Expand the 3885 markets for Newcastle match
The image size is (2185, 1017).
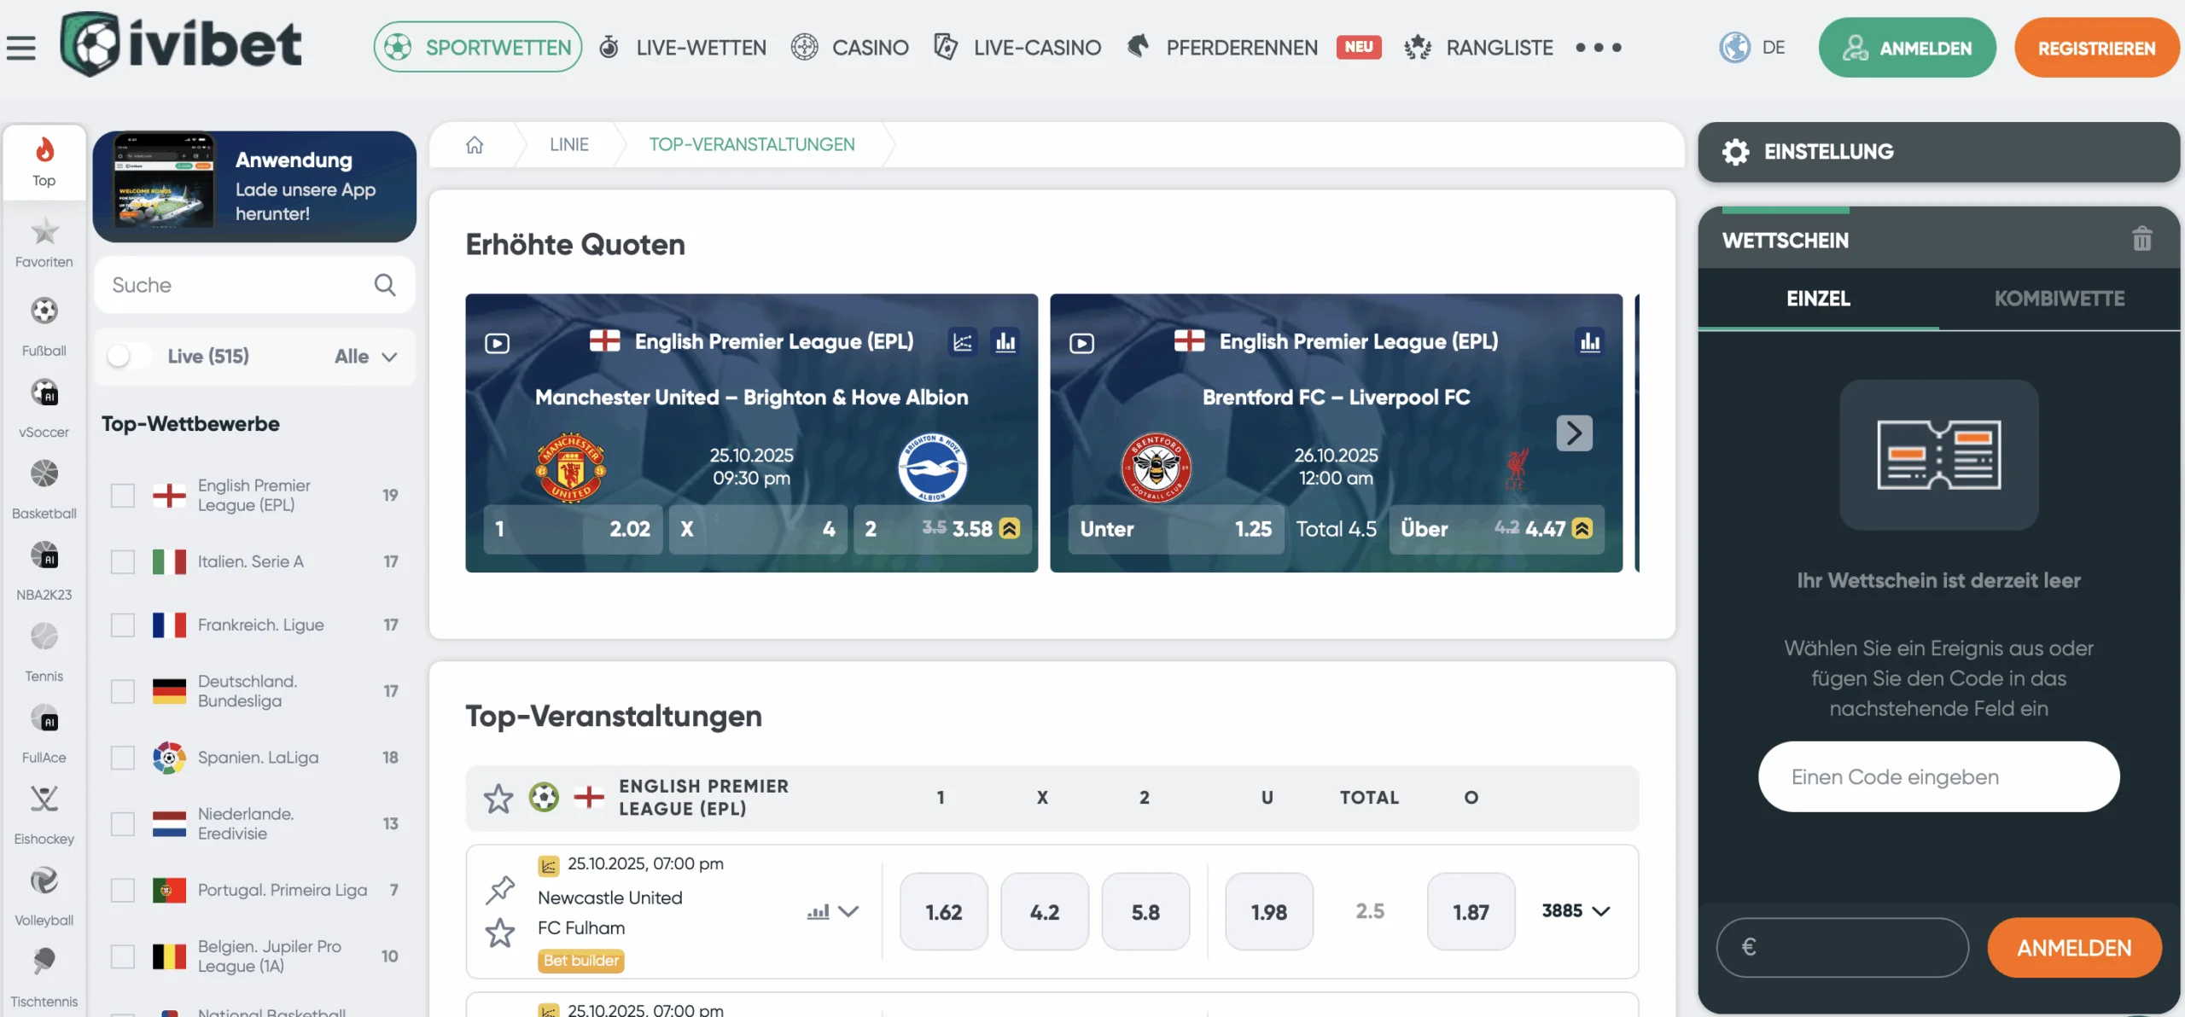point(1575,911)
